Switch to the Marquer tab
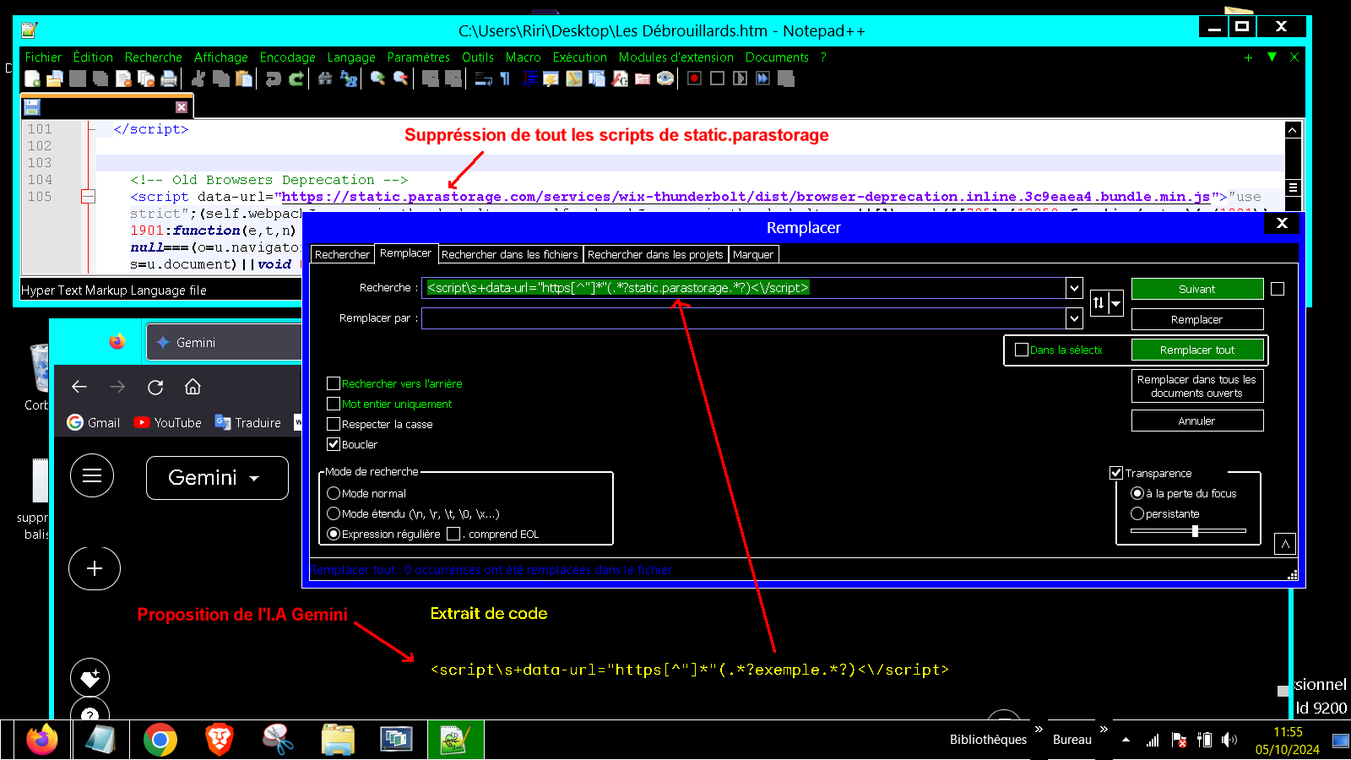 (x=753, y=254)
